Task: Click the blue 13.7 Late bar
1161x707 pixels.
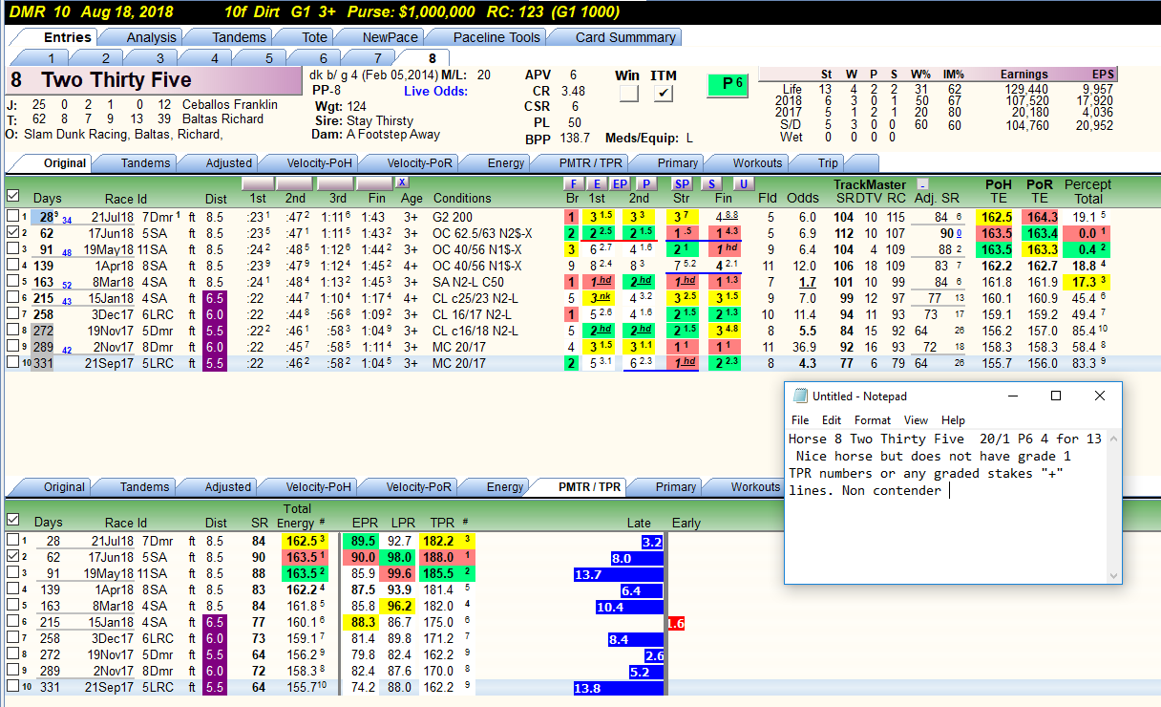Action: tap(619, 574)
